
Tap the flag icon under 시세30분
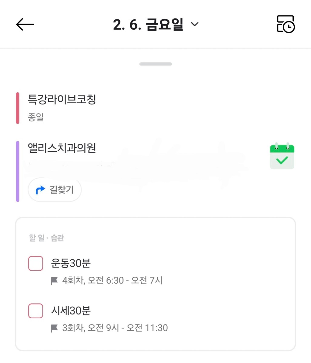(x=55, y=328)
